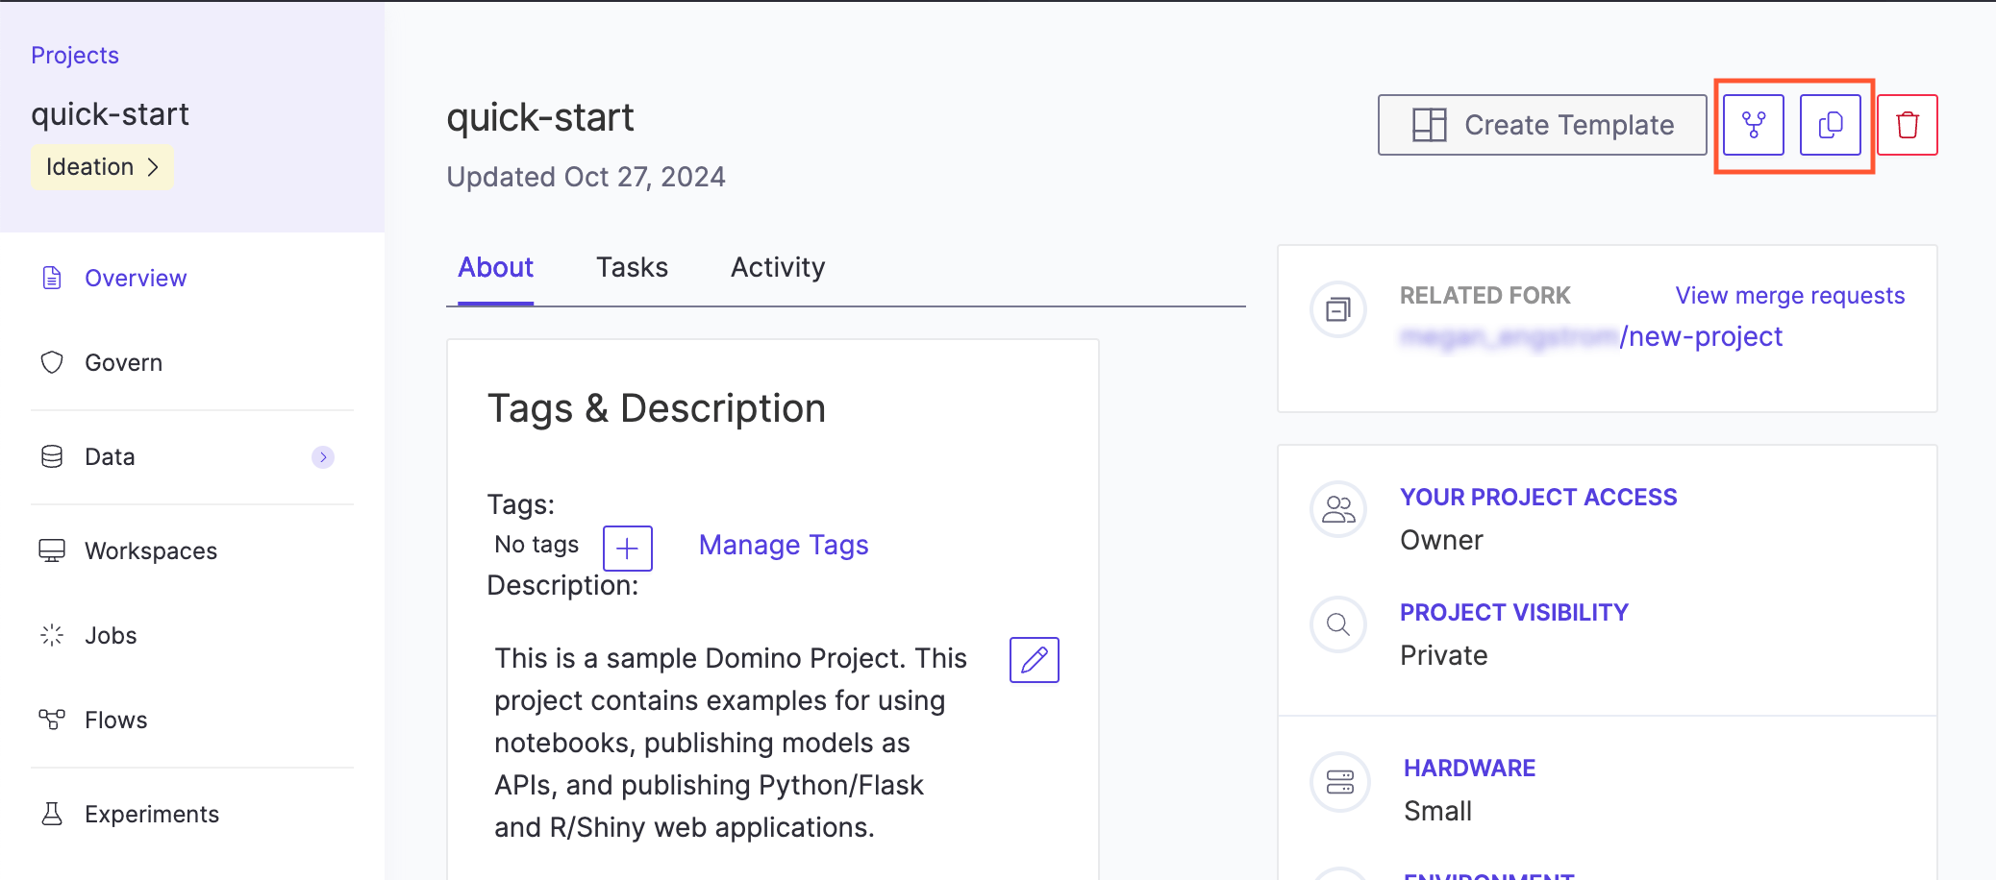
Task: Go to Workspaces in the sidebar
Action: point(151,550)
